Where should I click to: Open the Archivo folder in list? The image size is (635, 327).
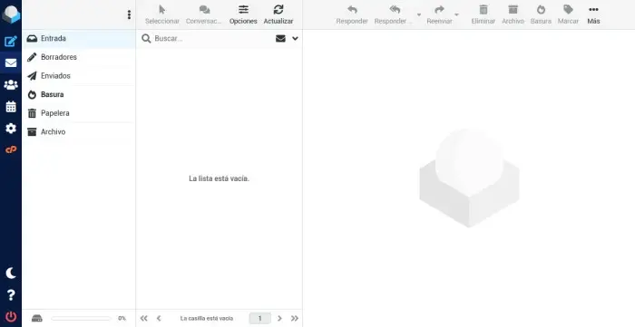(79, 131)
